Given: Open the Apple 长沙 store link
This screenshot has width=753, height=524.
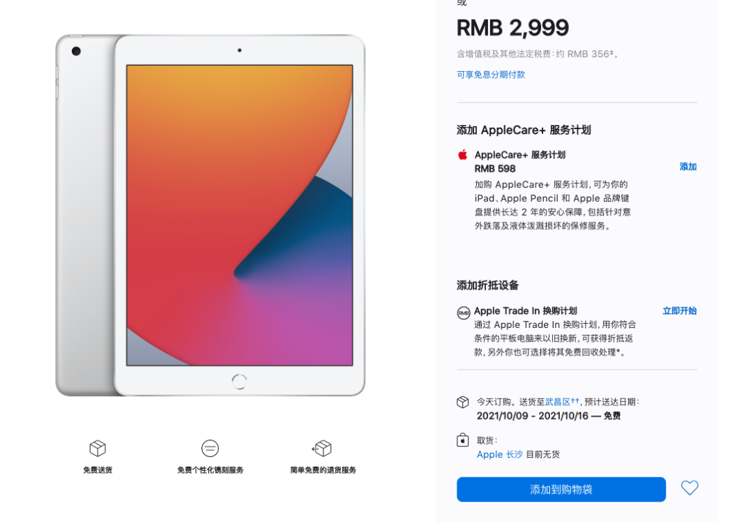Looking at the screenshot, I should click(x=499, y=454).
